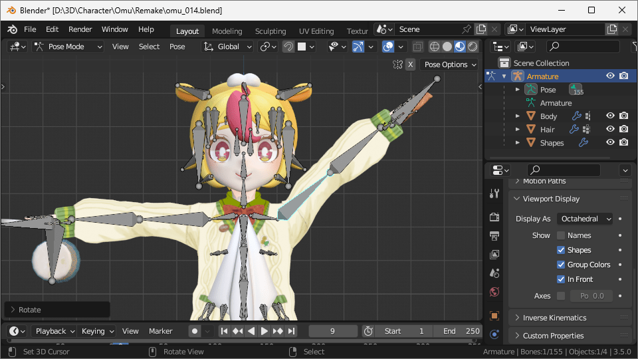Switch to material preview shading mode
This screenshot has height=359, width=638.
[x=460, y=47]
